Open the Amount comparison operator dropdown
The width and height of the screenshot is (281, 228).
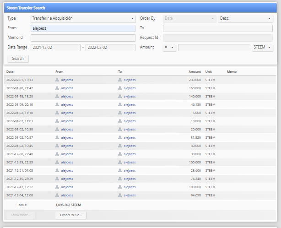[169, 48]
